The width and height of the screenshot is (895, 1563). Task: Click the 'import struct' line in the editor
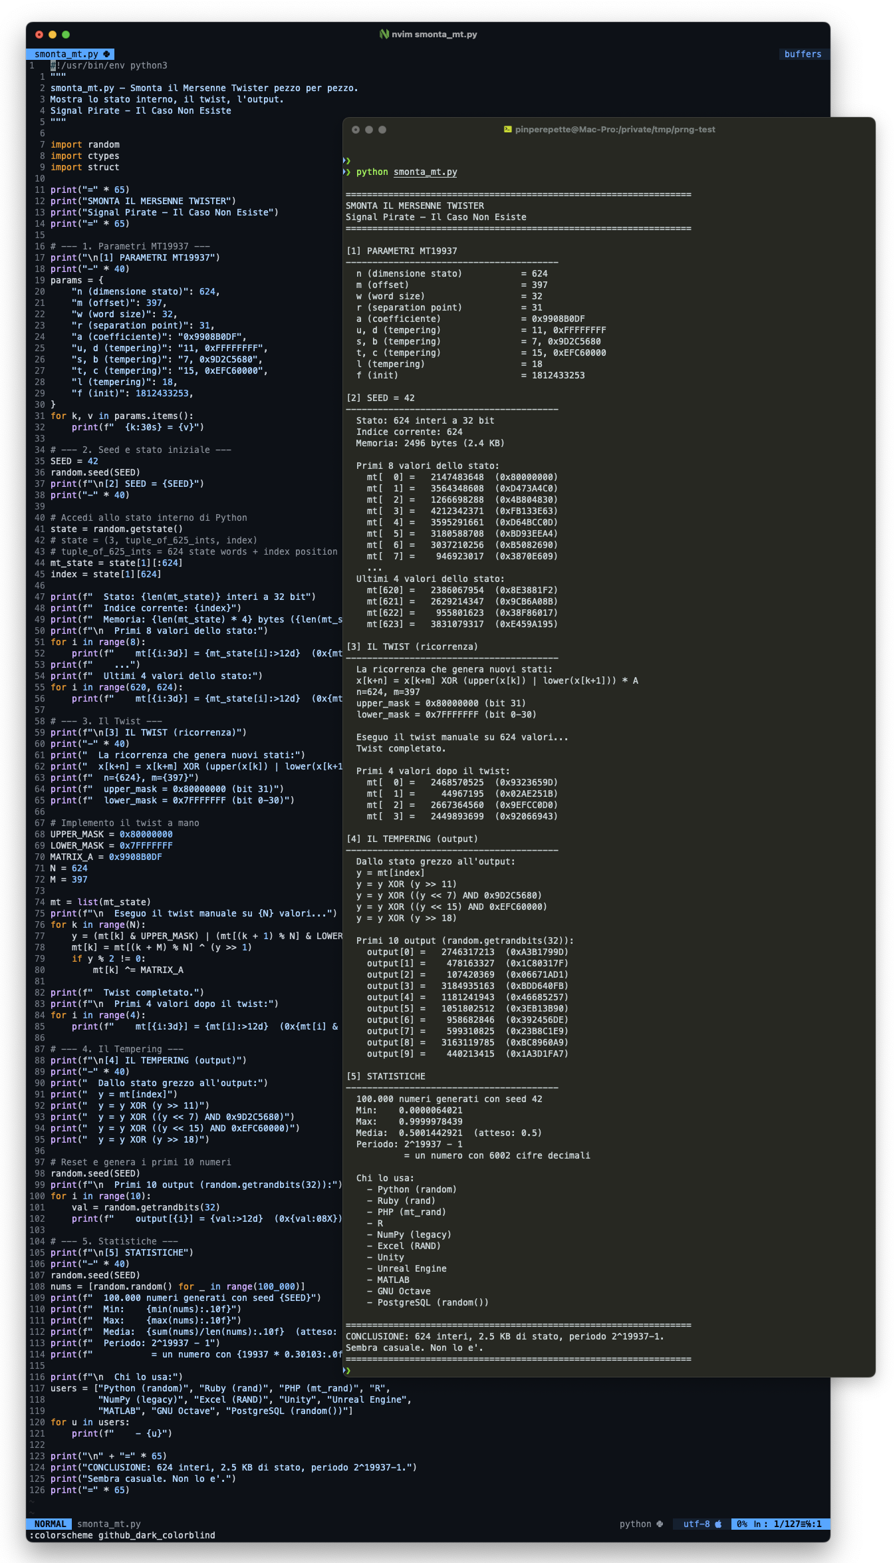(x=85, y=167)
